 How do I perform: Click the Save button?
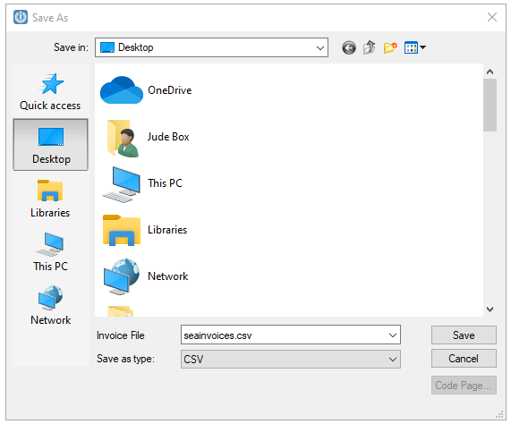point(464,335)
